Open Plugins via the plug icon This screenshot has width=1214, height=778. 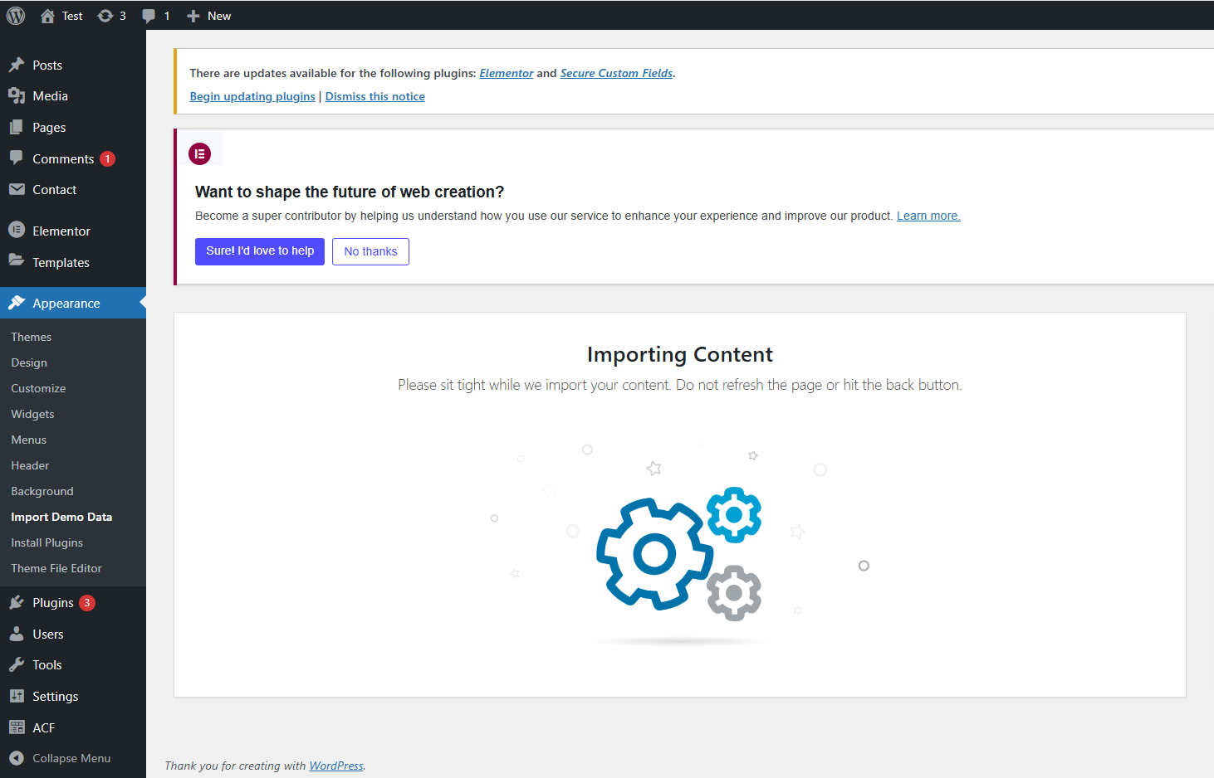(17, 603)
